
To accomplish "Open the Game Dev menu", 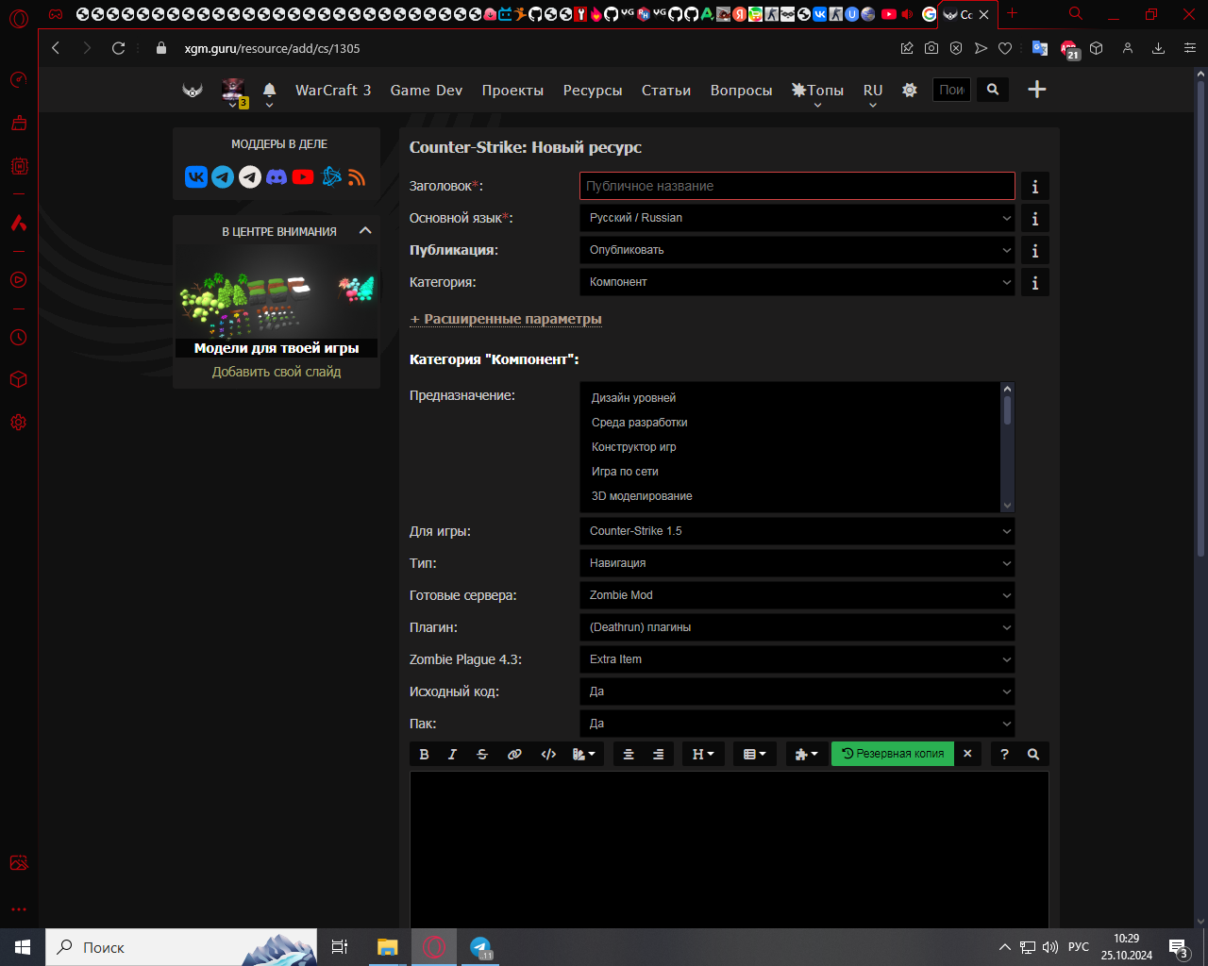I will (427, 91).
